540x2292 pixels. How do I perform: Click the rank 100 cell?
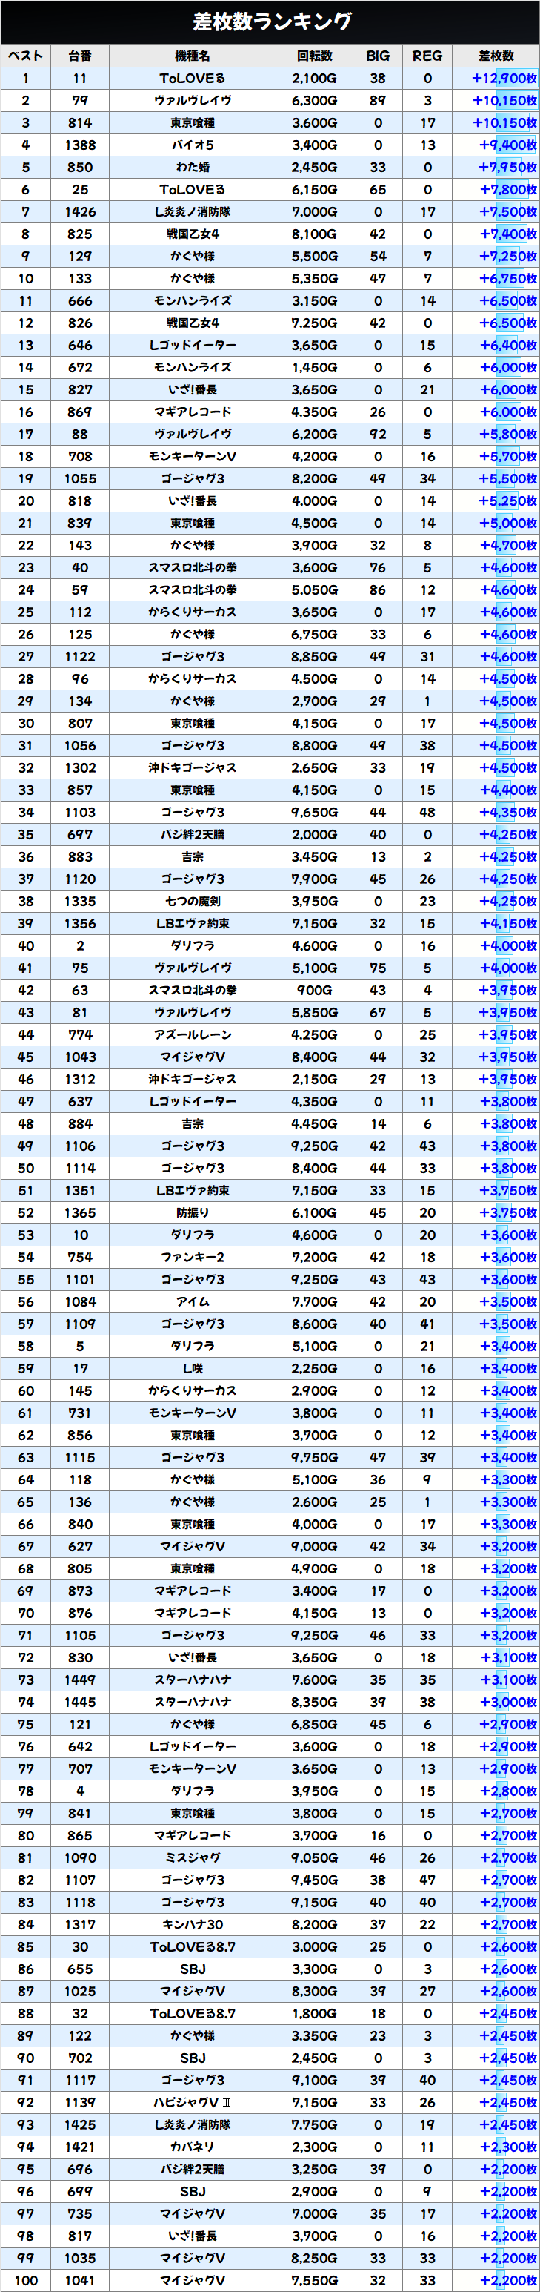pos(26,2280)
